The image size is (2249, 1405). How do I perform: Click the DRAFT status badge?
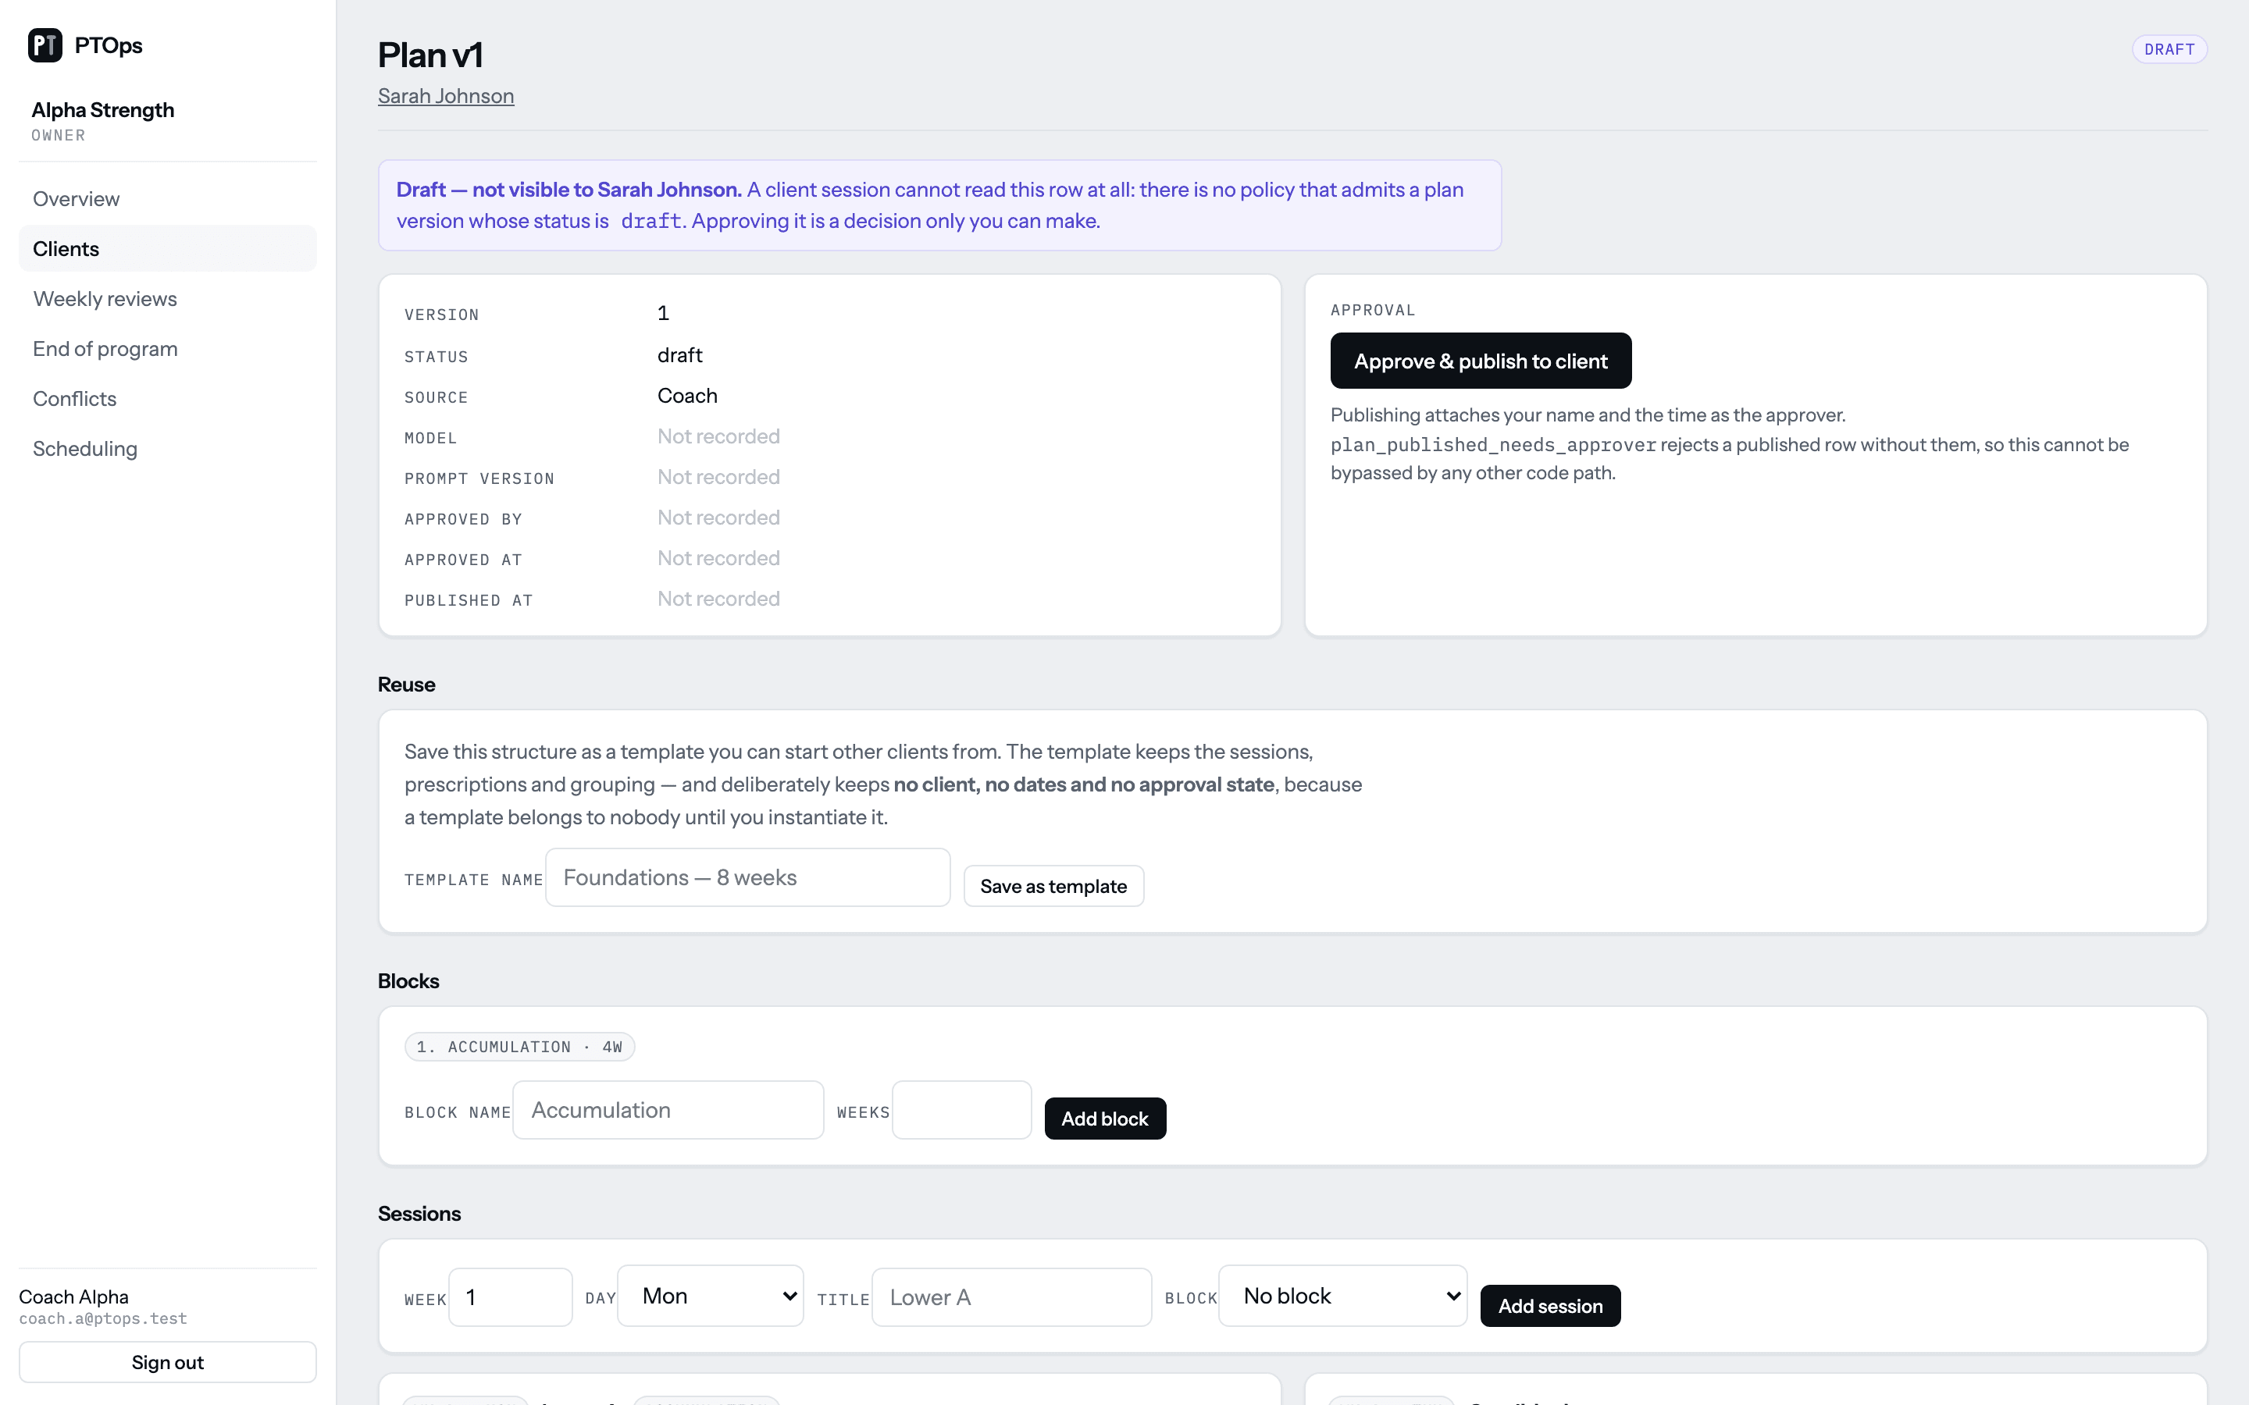point(2169,49)
